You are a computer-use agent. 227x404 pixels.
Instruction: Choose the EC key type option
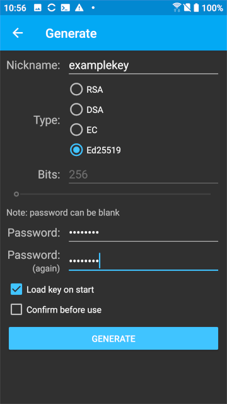84,130
